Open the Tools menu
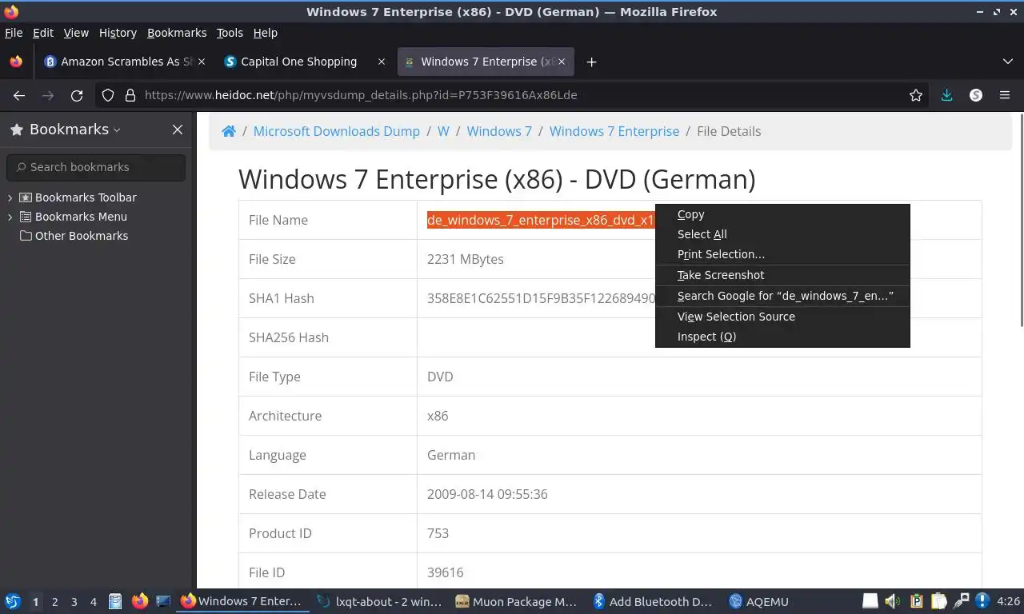The width and height of the screenshot is (1024, 614). click(230, 33)
